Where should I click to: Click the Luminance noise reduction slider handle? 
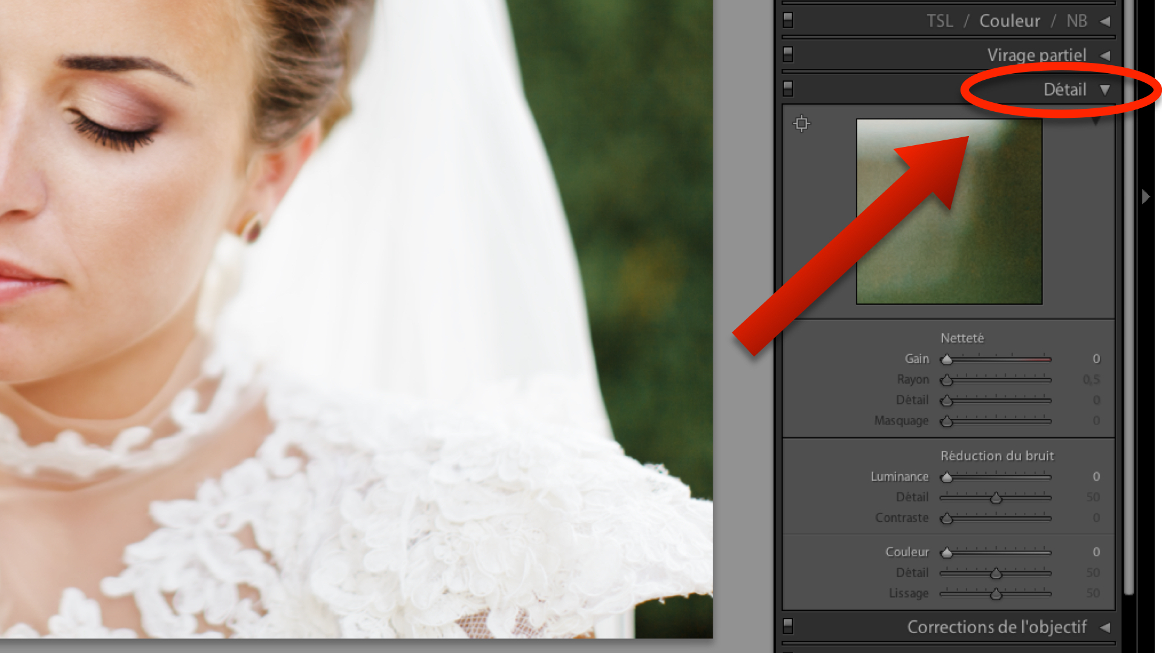947,478
